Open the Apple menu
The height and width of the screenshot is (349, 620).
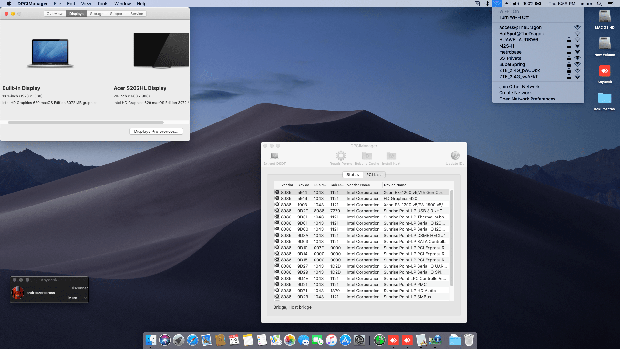coord(9,4)
